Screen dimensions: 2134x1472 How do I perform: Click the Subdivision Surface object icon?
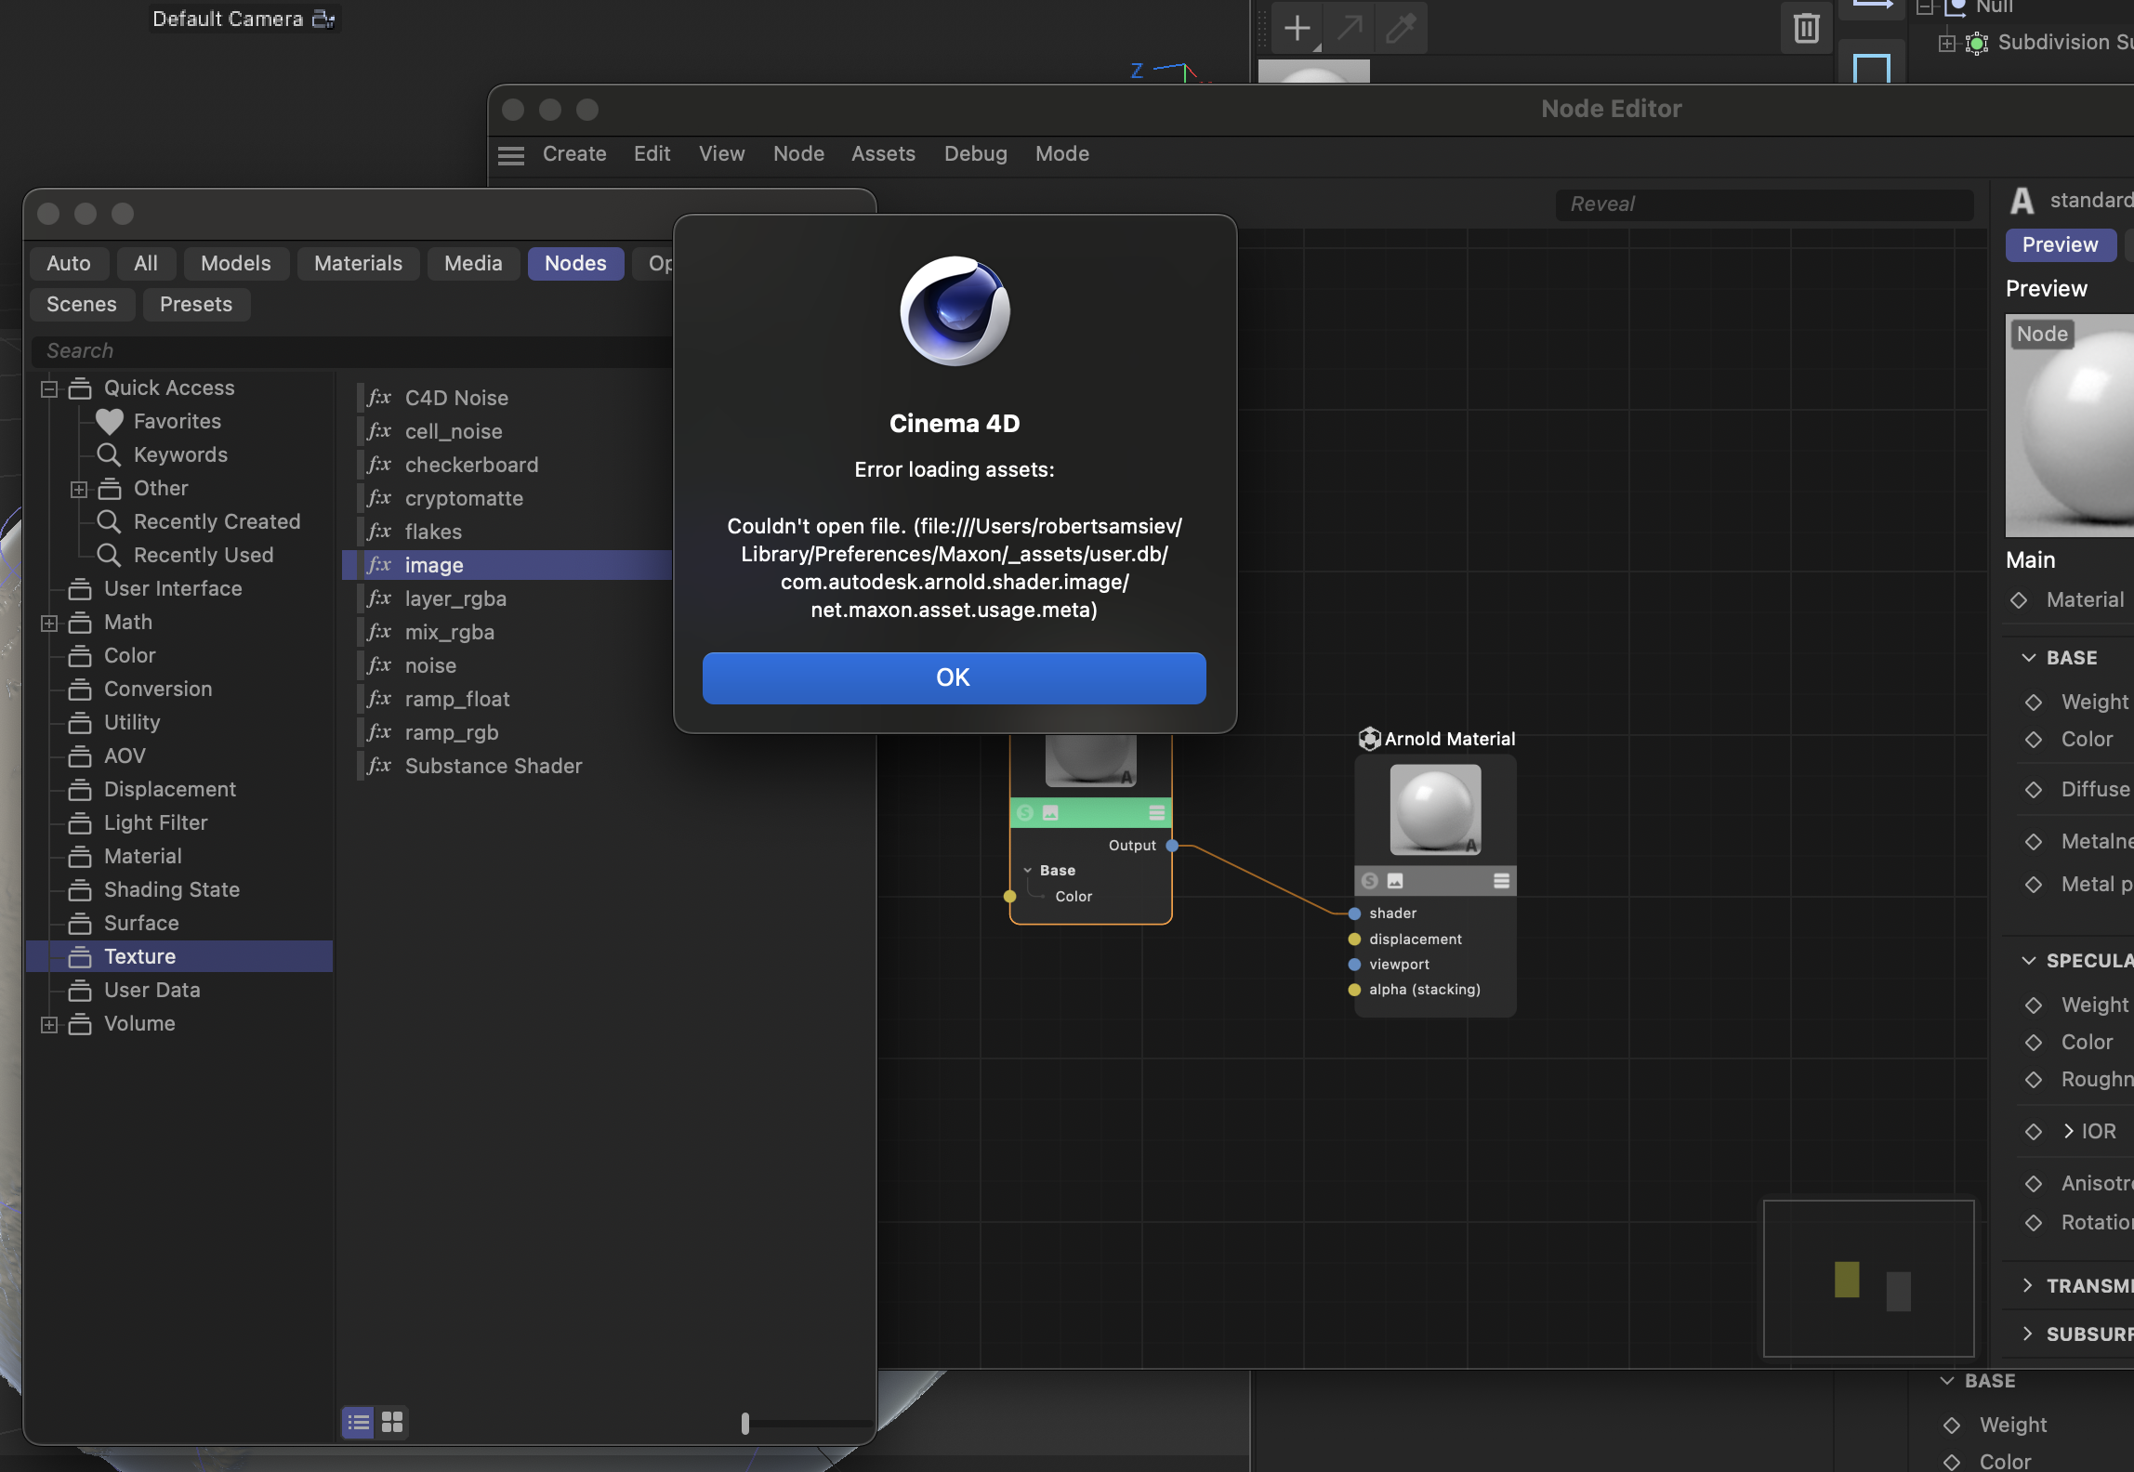click(x=1977, y=43)
